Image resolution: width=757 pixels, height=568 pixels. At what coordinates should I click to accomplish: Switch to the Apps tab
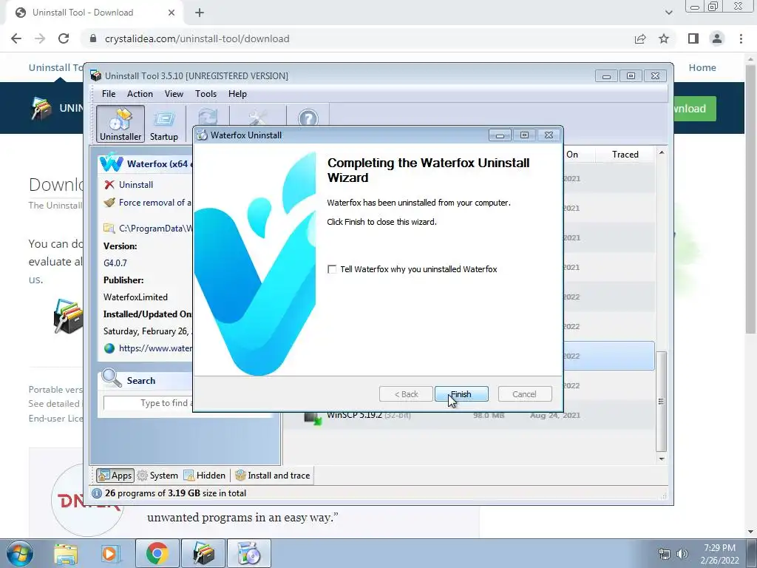click(115, 476)
